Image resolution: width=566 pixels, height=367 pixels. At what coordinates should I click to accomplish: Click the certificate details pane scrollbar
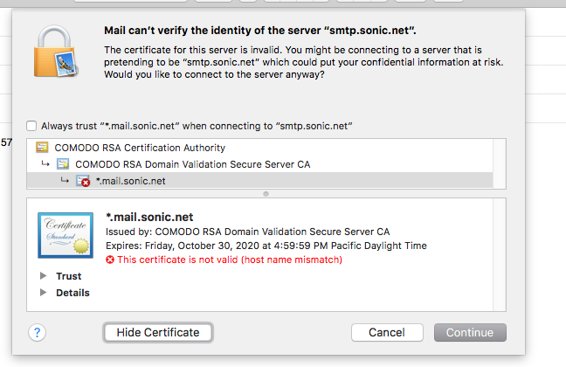tap(500, 254)
